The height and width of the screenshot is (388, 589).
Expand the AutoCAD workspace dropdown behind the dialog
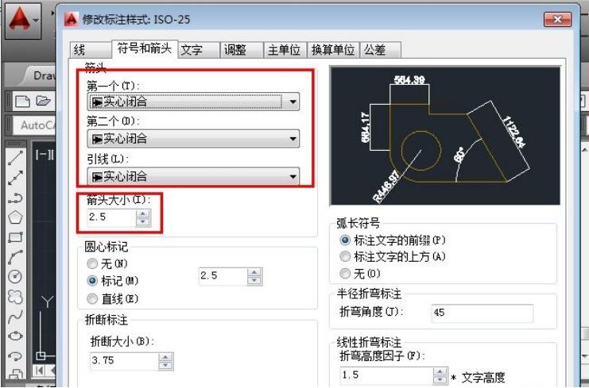click(x=34, y=125)
